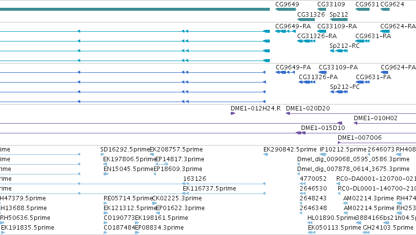This screenshot has width=416, height=235.
Task: Click the EK116737.5prime EST label
Action: point(209,189)
